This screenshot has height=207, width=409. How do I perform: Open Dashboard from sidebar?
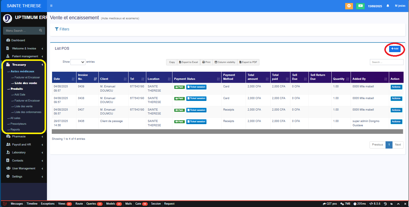click(18, 40)
